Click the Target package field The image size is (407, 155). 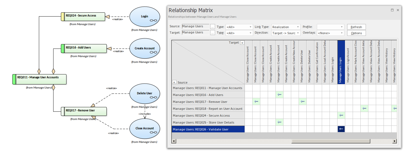pyautogui.click(x=195, y=33)
